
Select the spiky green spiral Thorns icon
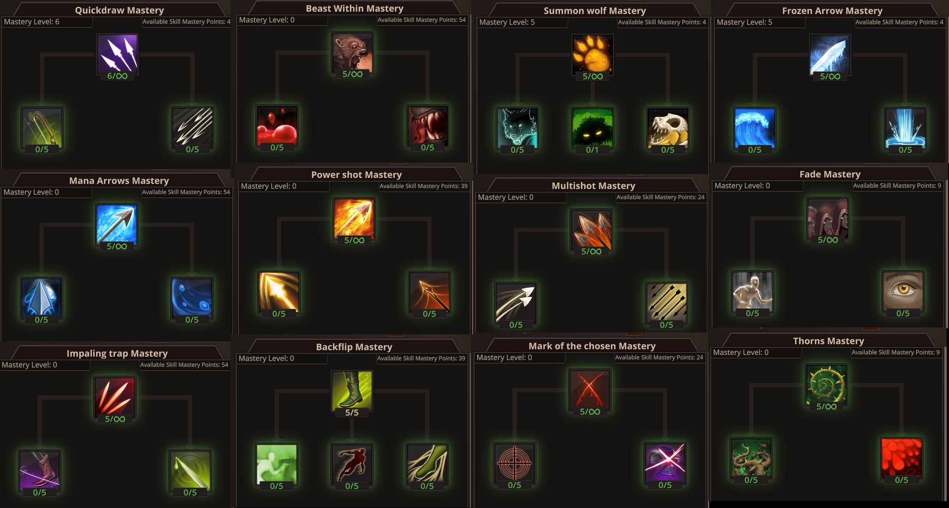click(x=826, y=385)
